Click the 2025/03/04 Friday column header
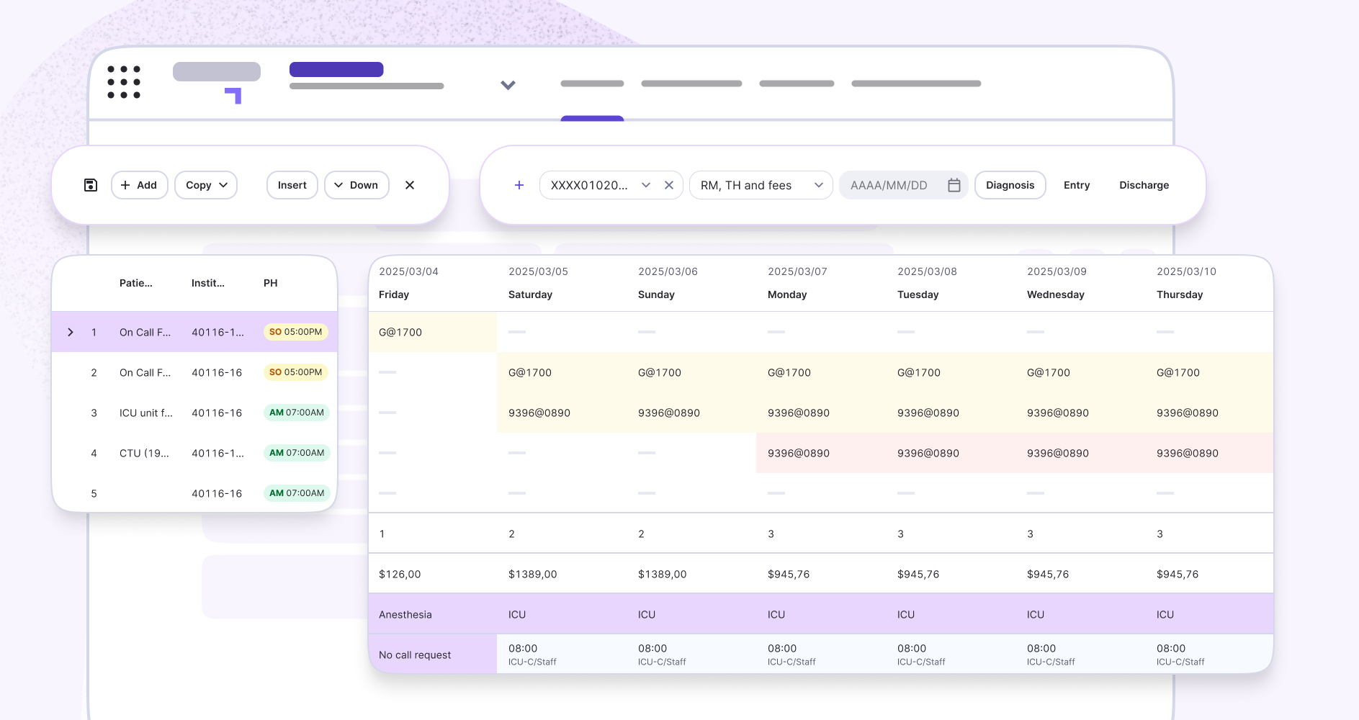The width and height of the screenshot is (1359, 720). pyautogui.click(x=432, y=283)
